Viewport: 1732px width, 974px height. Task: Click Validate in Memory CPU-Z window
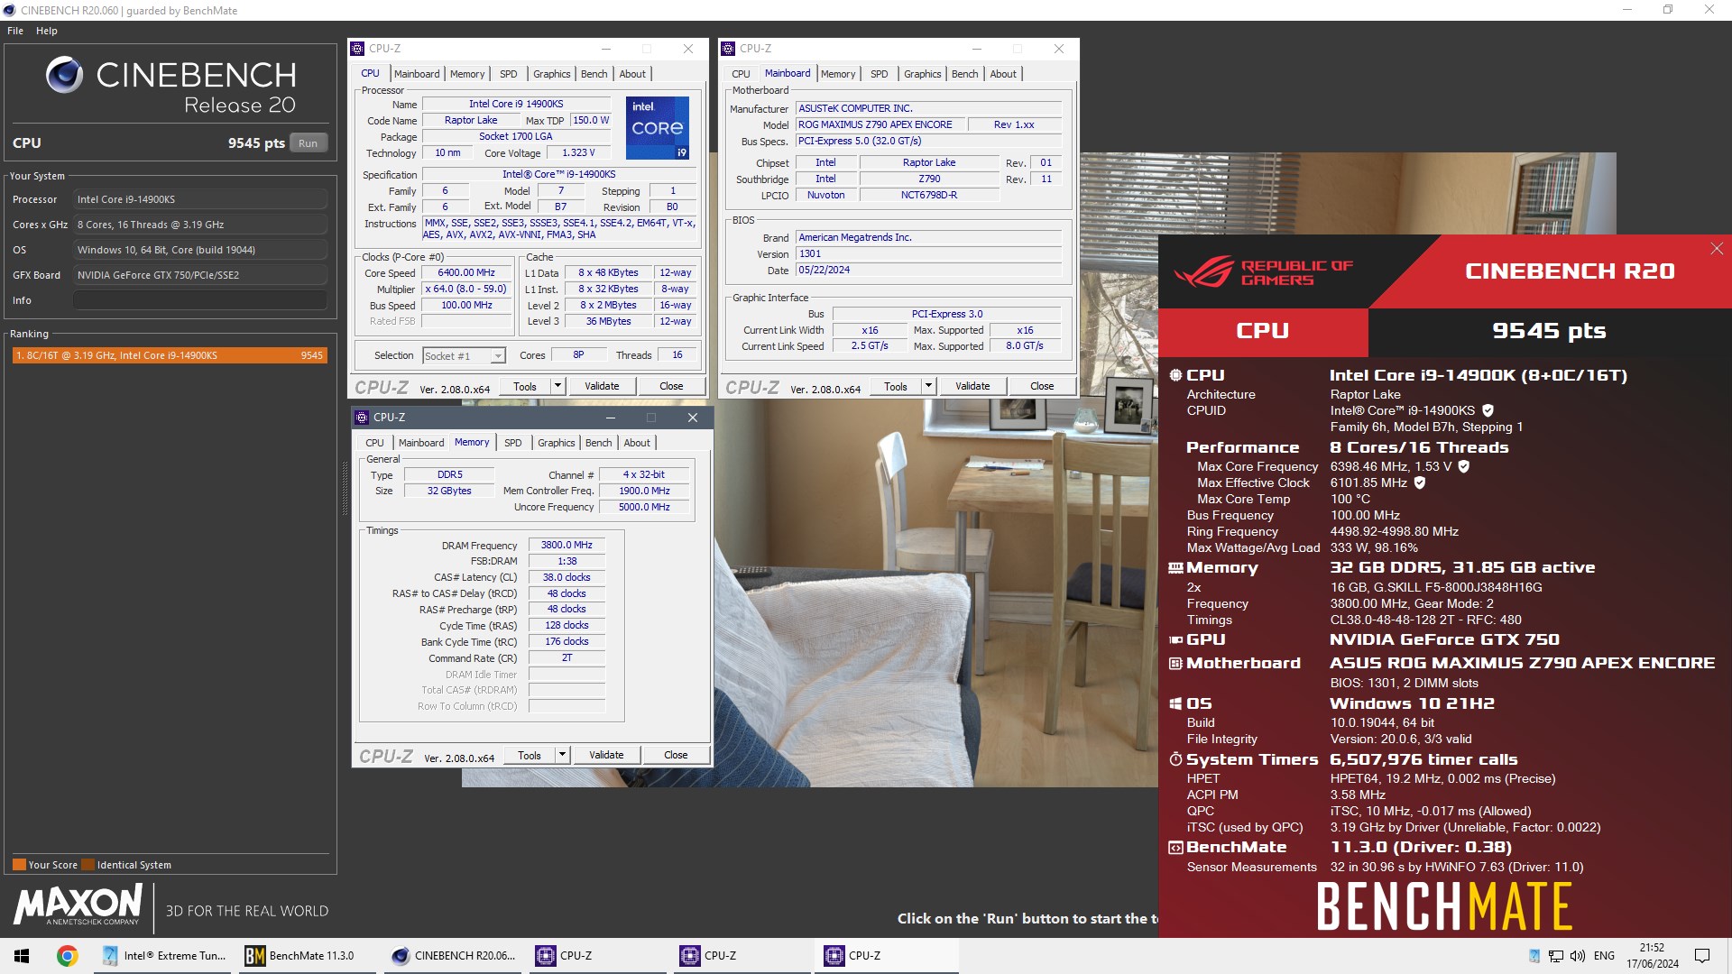pos(606,756)
